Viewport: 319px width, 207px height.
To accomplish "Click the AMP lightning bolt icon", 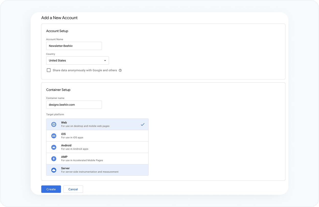I will point(54,159).
